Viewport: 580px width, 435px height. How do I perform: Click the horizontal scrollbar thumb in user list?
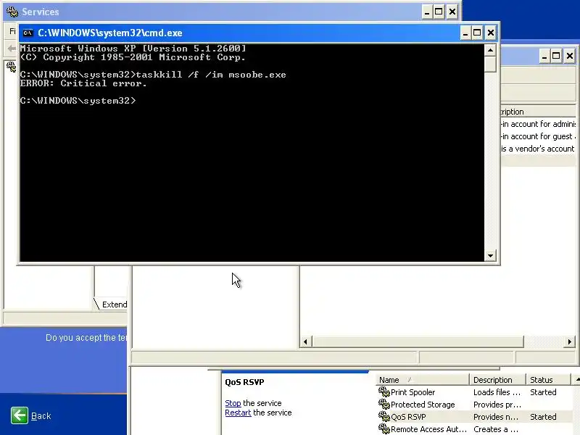click(418, 341)
